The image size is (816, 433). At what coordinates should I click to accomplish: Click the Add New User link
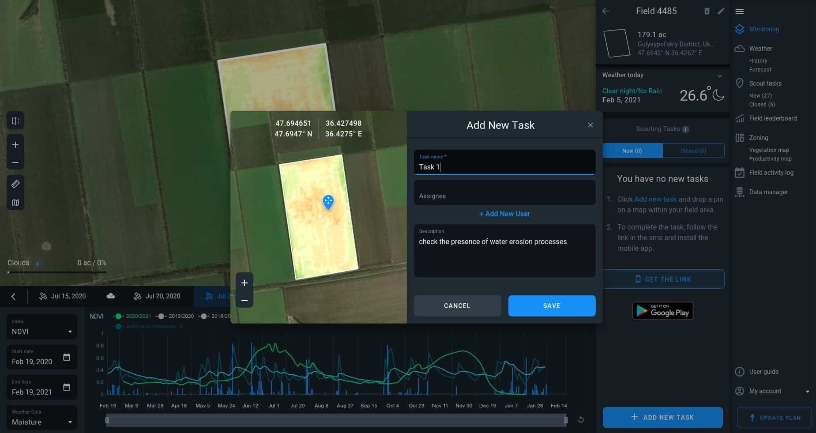(504, 214)
